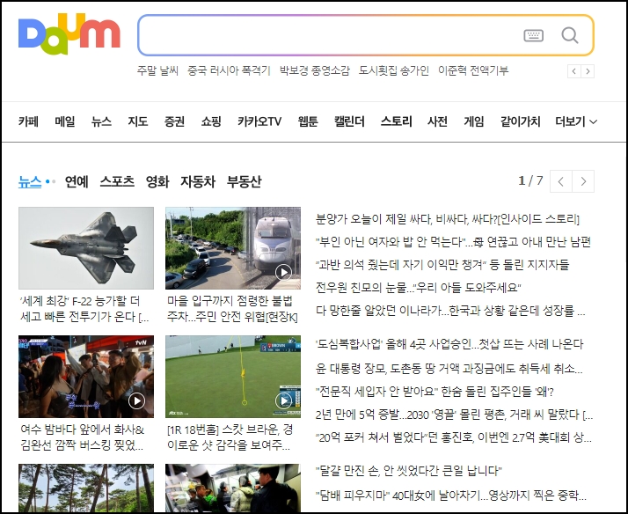
Task: Open headline "달걀 만진 손, 안 씻었다간"
Action: click(408, 471)
